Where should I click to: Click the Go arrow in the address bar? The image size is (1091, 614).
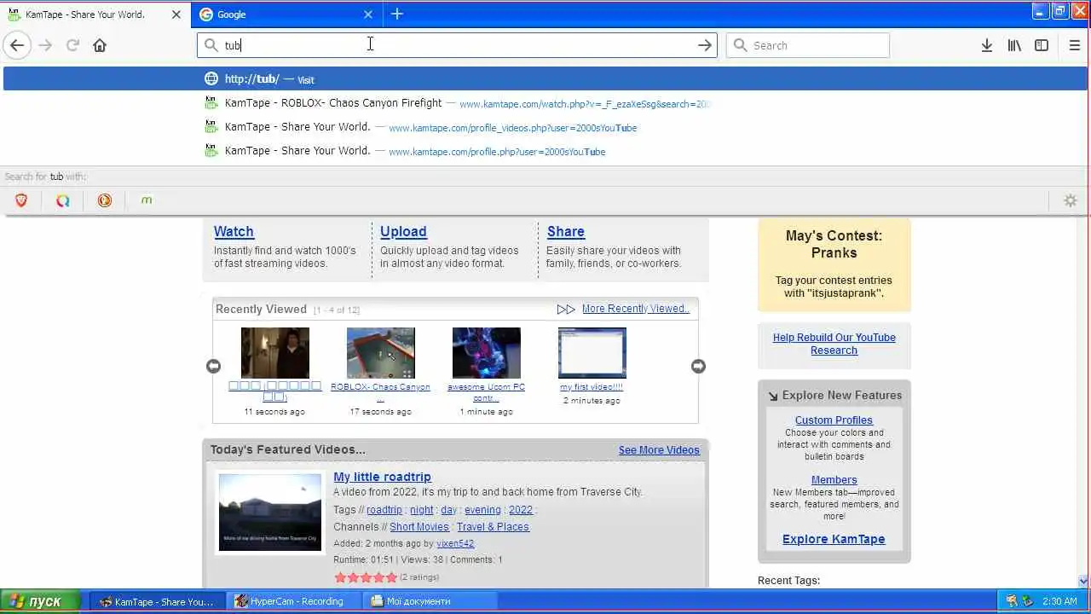point(704,45)
